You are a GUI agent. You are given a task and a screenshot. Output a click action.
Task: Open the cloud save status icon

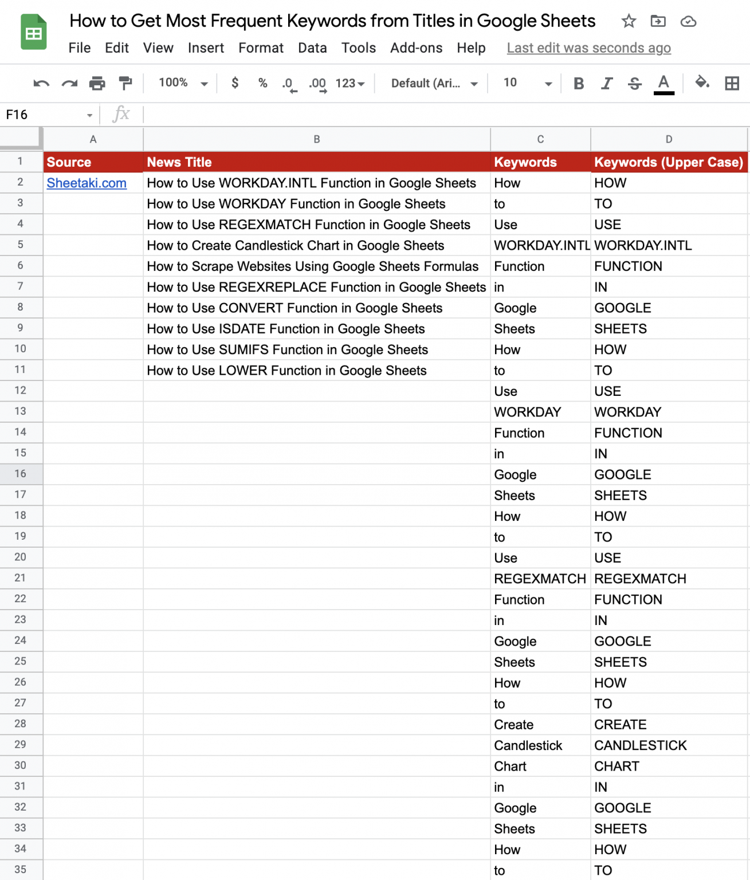(x=688, y=22)
